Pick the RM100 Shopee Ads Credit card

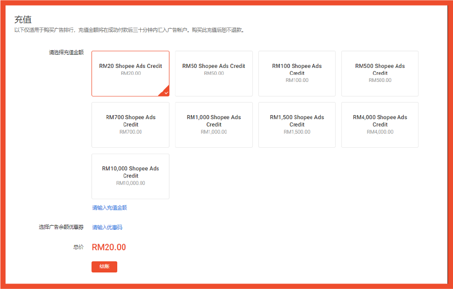[297, 73]
